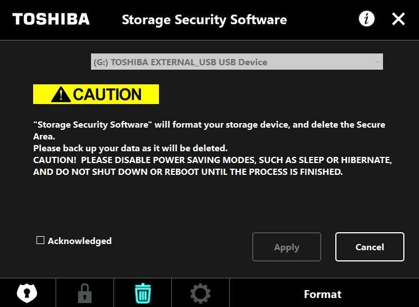Tick the Acknowledged checkbox
The height and width of the screenshot is (307, 419).
[40, 241]
